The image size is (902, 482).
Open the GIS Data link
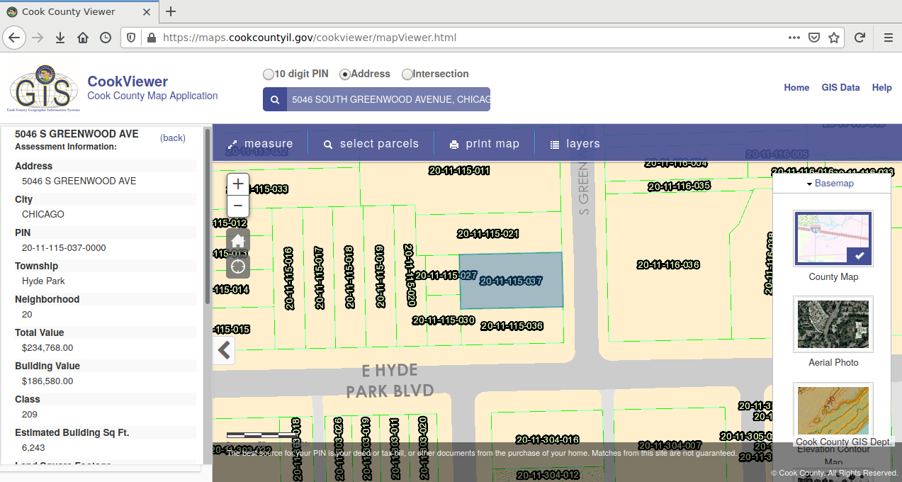click(840, 88)
